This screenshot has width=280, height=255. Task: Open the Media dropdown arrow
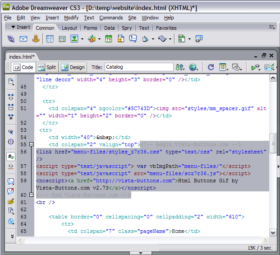coord(99,39)
